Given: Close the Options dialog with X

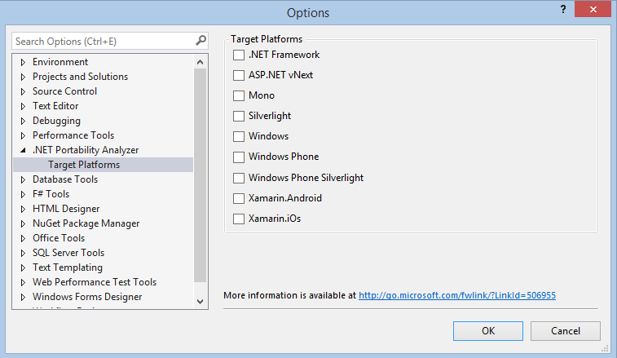Looking at the screenshot, I should tap(593, 10).
